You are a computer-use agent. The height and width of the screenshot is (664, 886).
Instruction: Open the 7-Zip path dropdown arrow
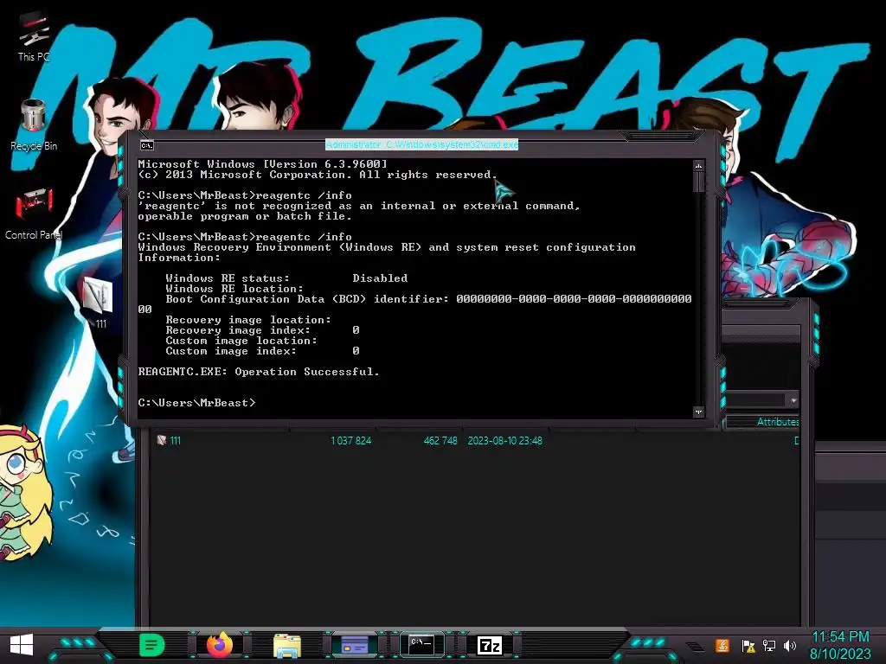(793, 400)
